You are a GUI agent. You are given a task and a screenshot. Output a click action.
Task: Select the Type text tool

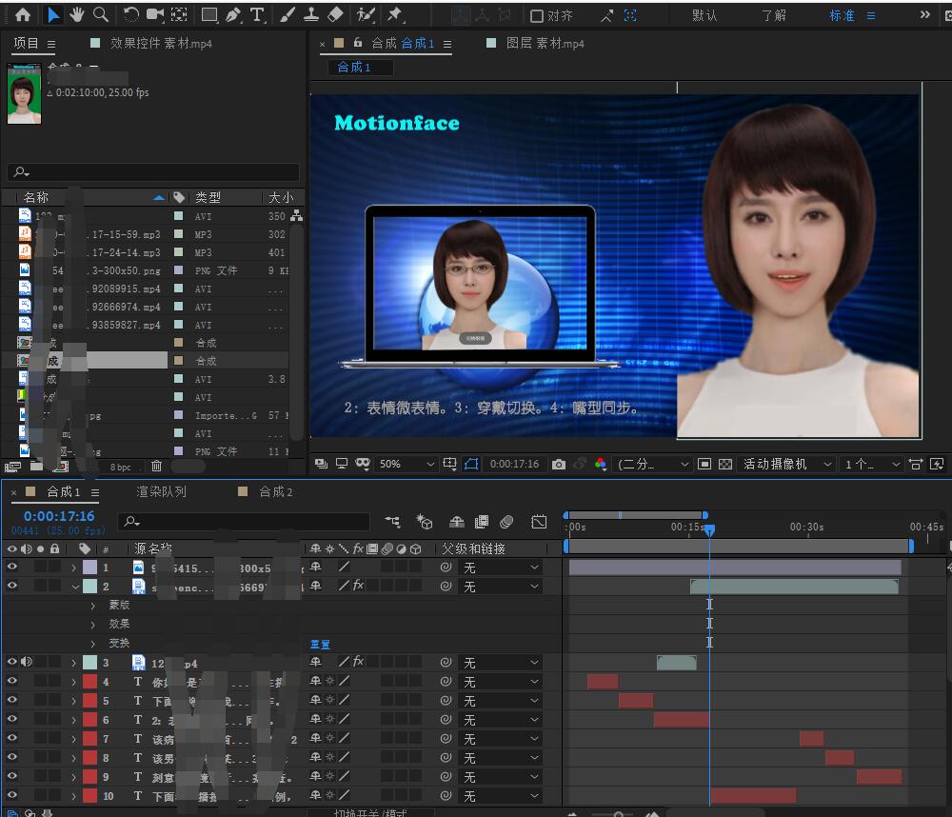coord(257,14)
